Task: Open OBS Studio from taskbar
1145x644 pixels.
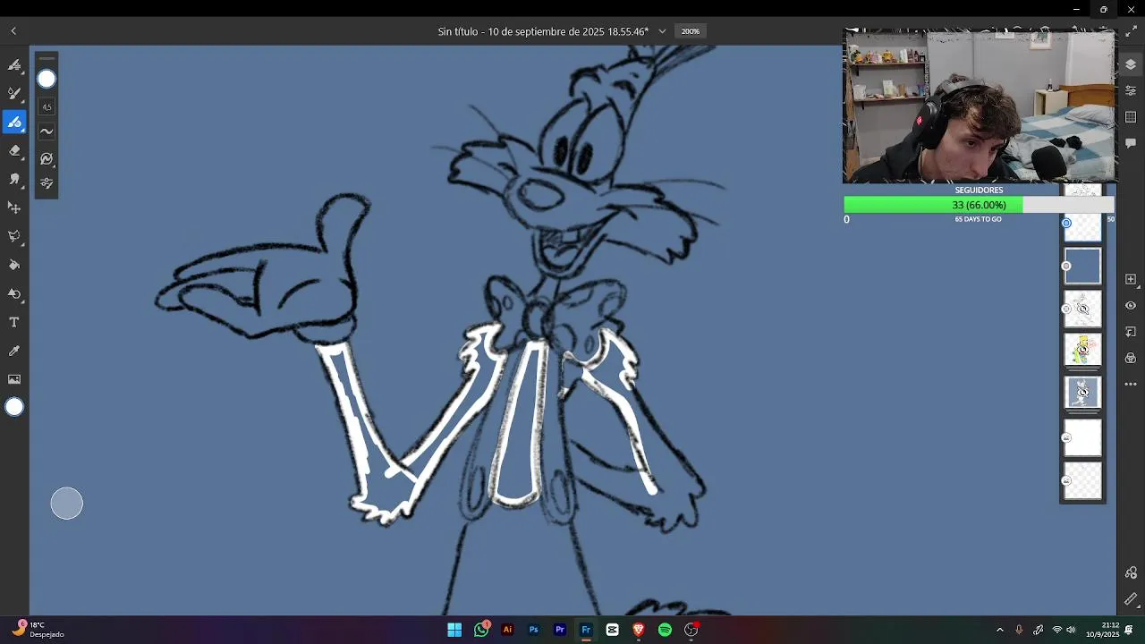Action: [691, 630]
